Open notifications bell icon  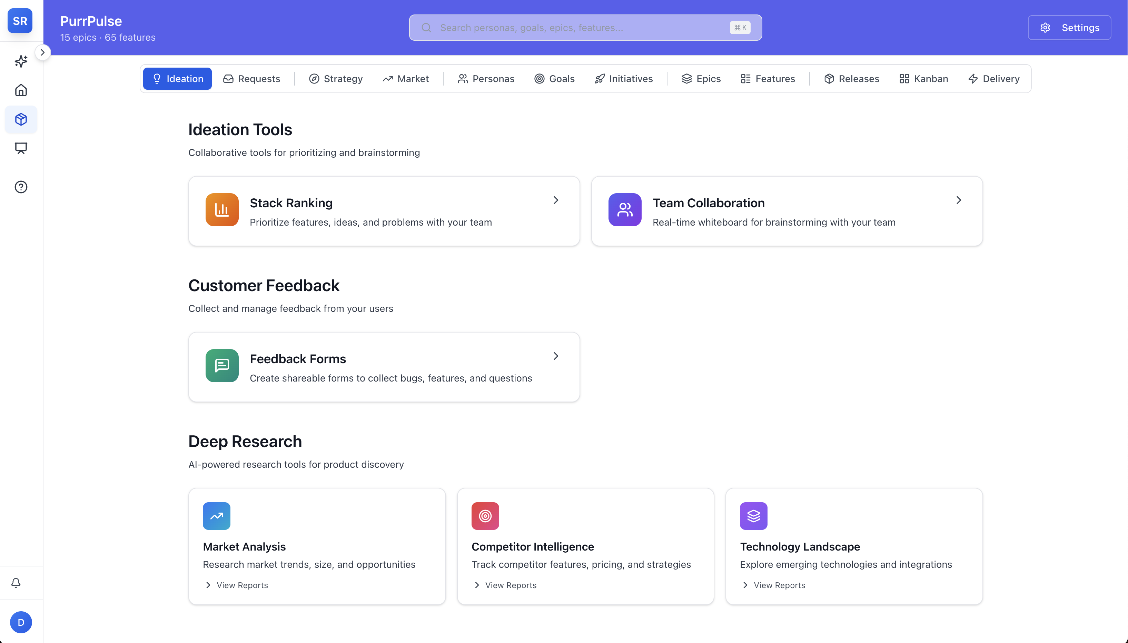(16, 583)
